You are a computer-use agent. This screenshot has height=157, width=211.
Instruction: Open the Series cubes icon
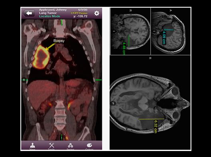pyautogui.click(x=70, y=146)
